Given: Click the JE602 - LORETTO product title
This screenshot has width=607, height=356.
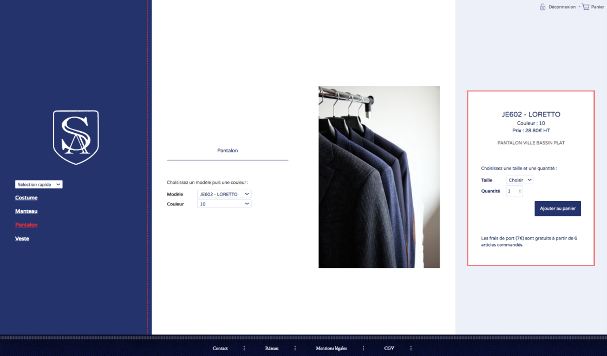Looking at the screenshot, I should (531, 114).
